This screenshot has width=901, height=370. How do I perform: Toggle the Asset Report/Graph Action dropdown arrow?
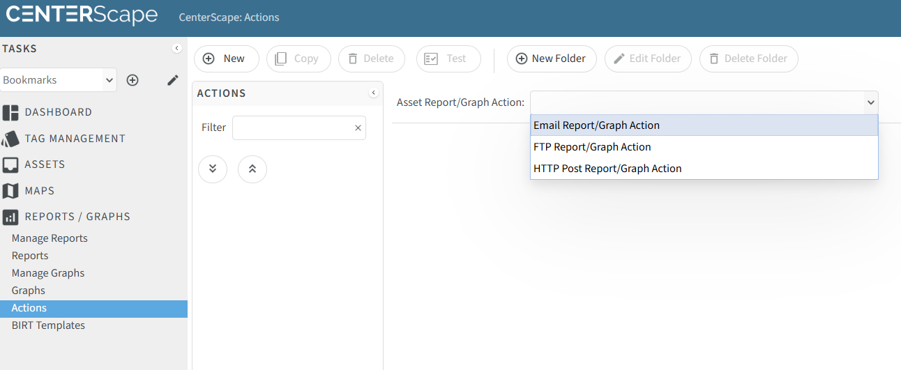pos(870,102)
